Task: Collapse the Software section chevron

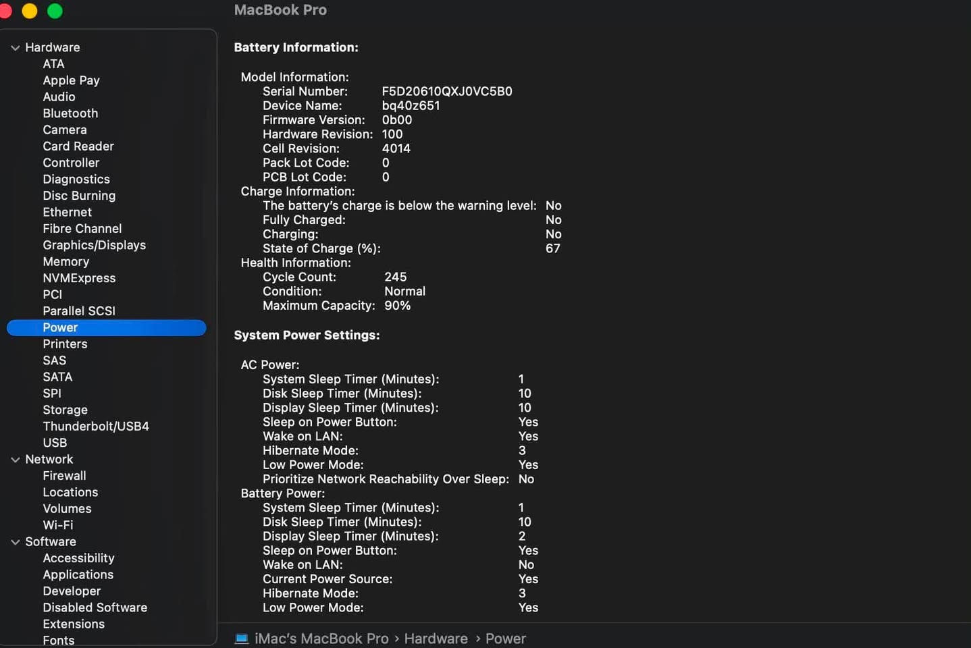Action: 15,542
